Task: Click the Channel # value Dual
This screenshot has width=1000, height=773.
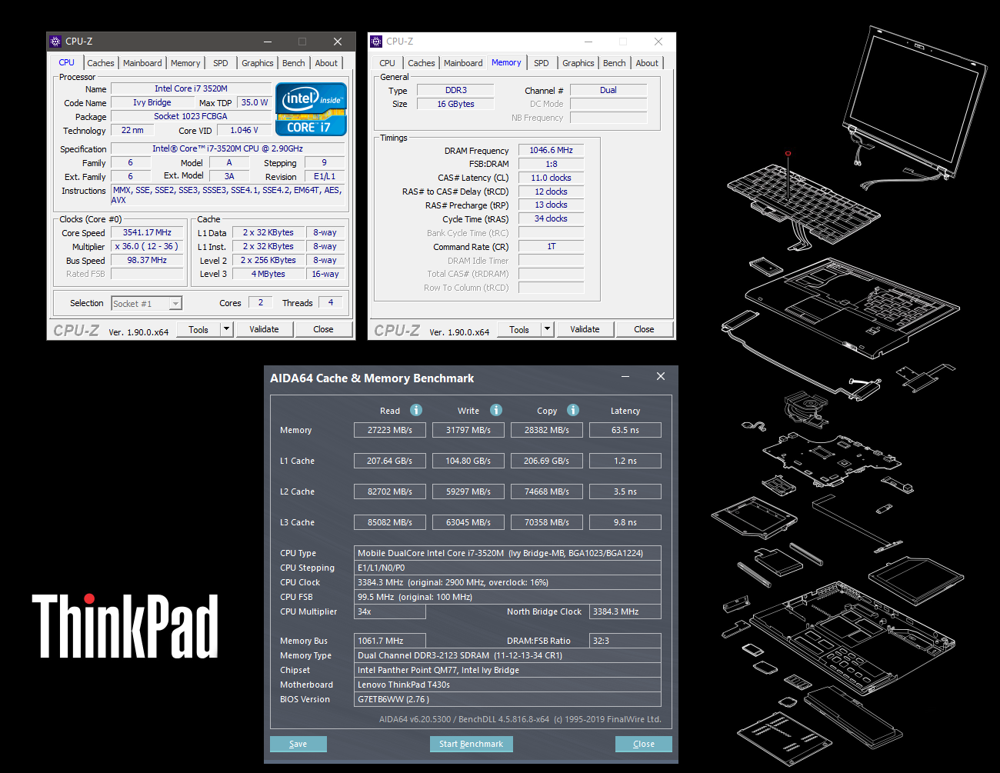Action: coord(608,90)
